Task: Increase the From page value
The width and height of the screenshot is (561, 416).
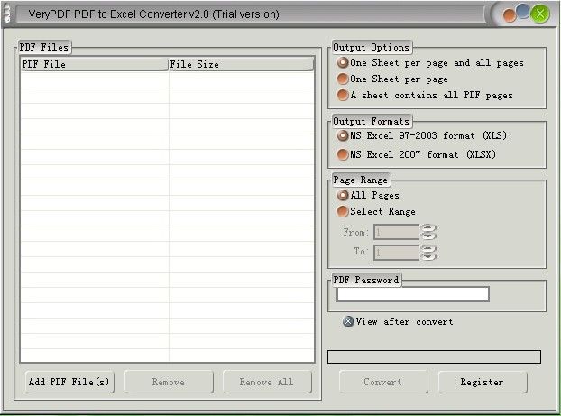Action: 428,228
